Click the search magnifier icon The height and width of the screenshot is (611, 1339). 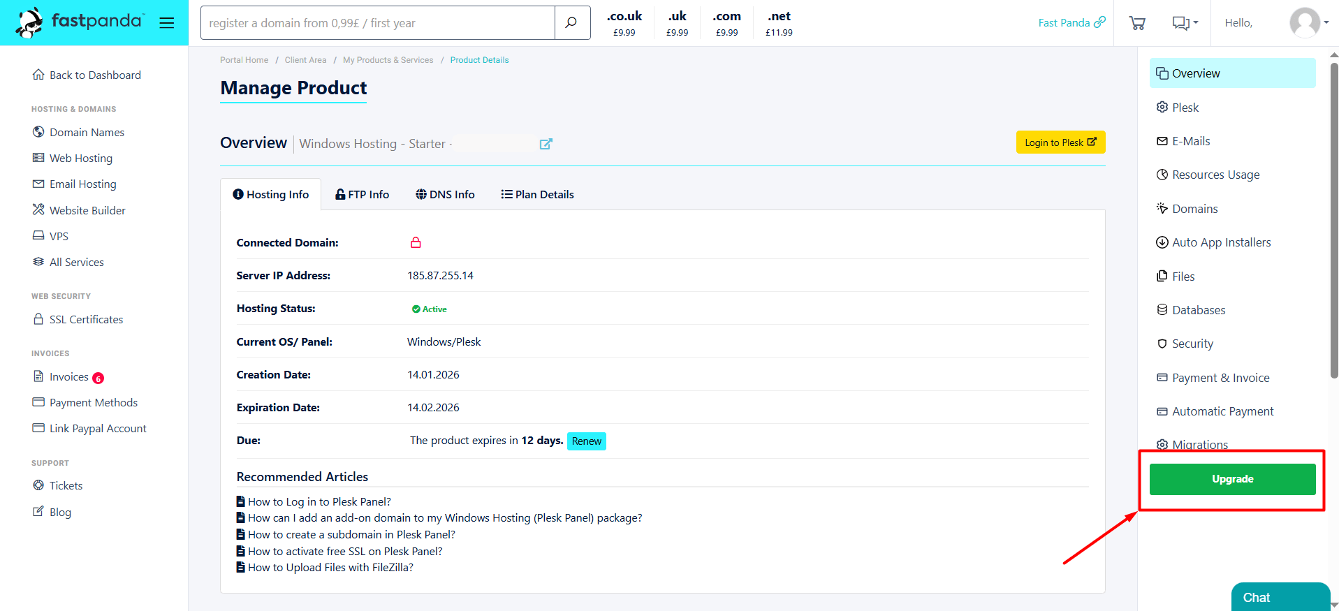(571, 23)
